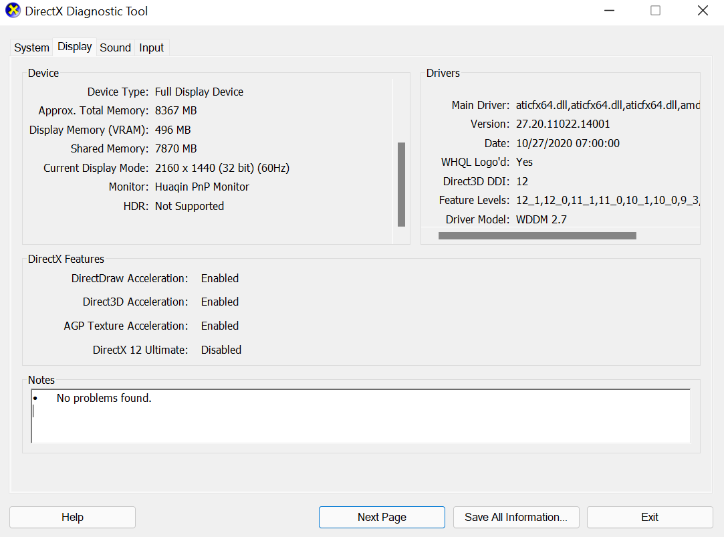Select DirectDraw Acceleration 'Enabled' value
The height and width of the screenshot is (537, 724).
tap(220, 278)
